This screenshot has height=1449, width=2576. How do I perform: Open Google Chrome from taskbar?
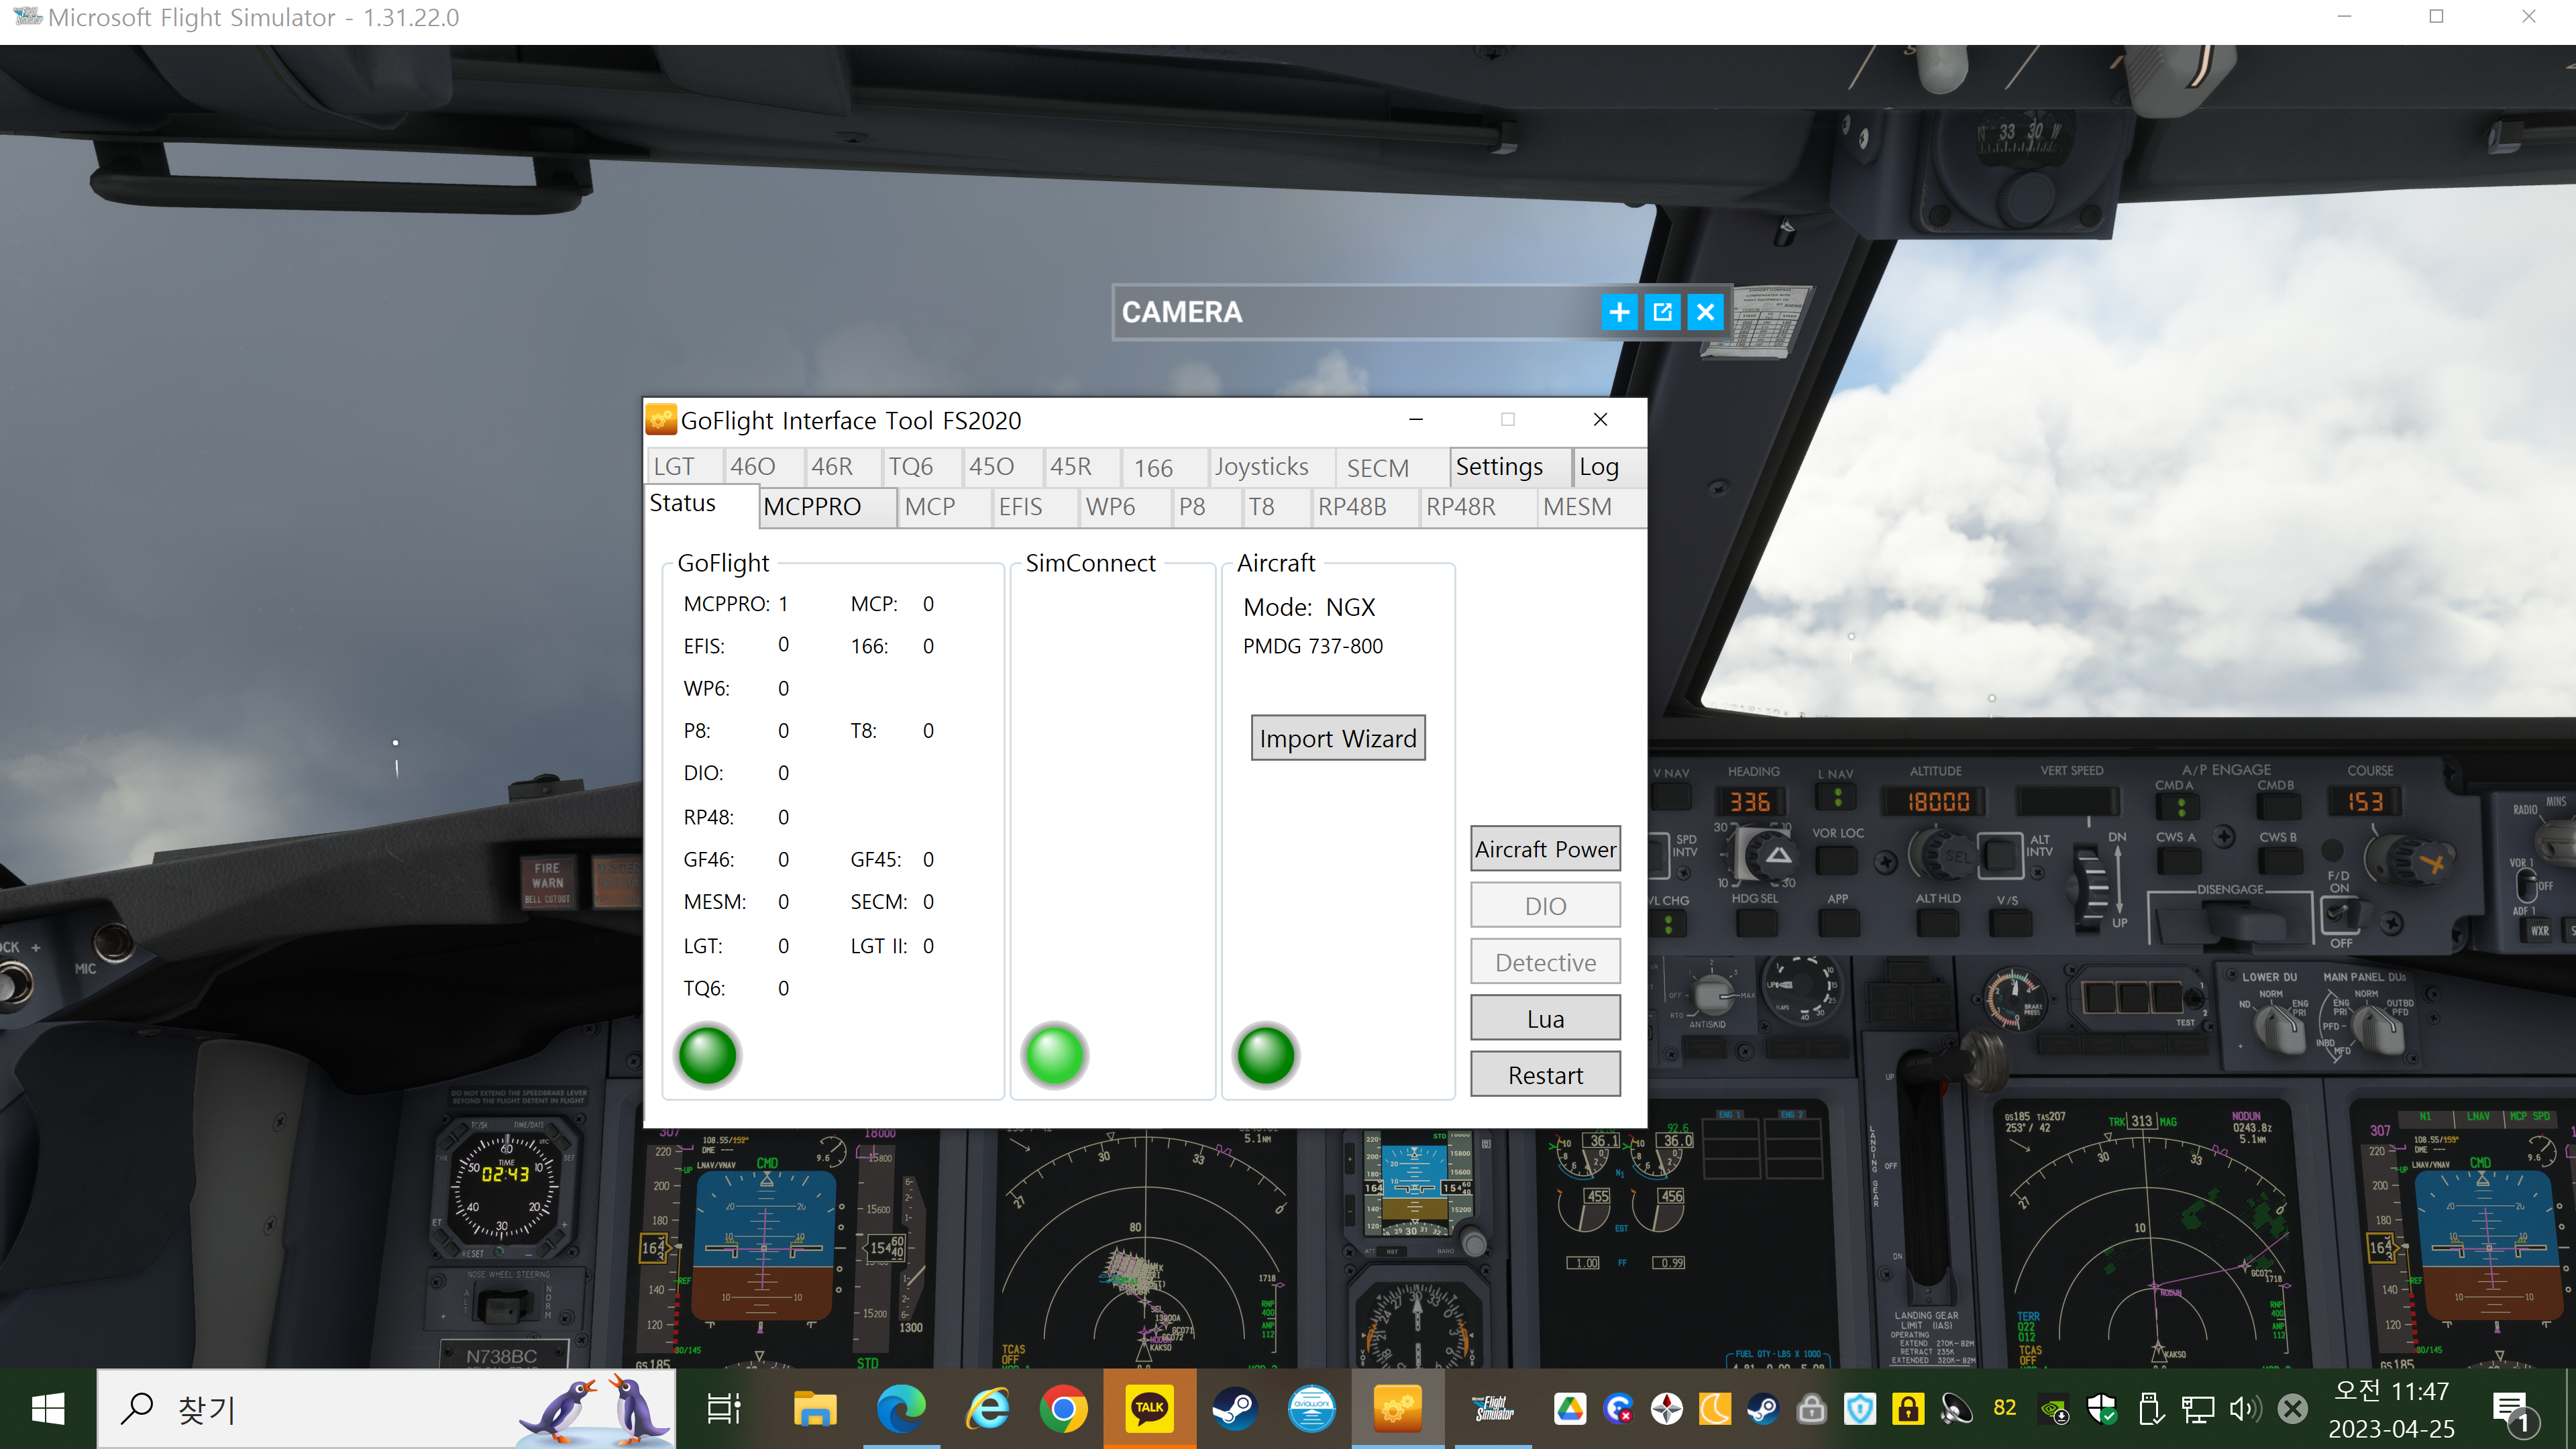(1063, 1409)
